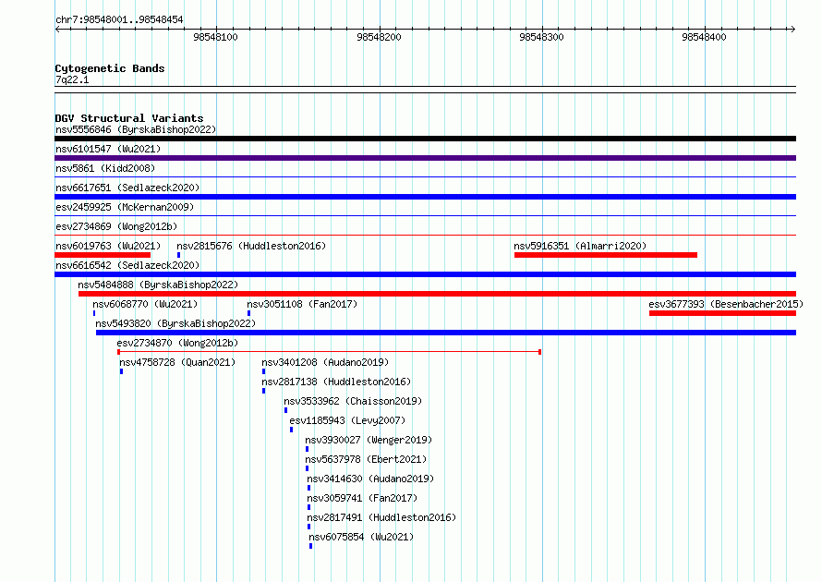The width and height of the screenshot is (822, 582).
Task: Select the thick blue nsv6617651 bar
Action: point(425,197)
